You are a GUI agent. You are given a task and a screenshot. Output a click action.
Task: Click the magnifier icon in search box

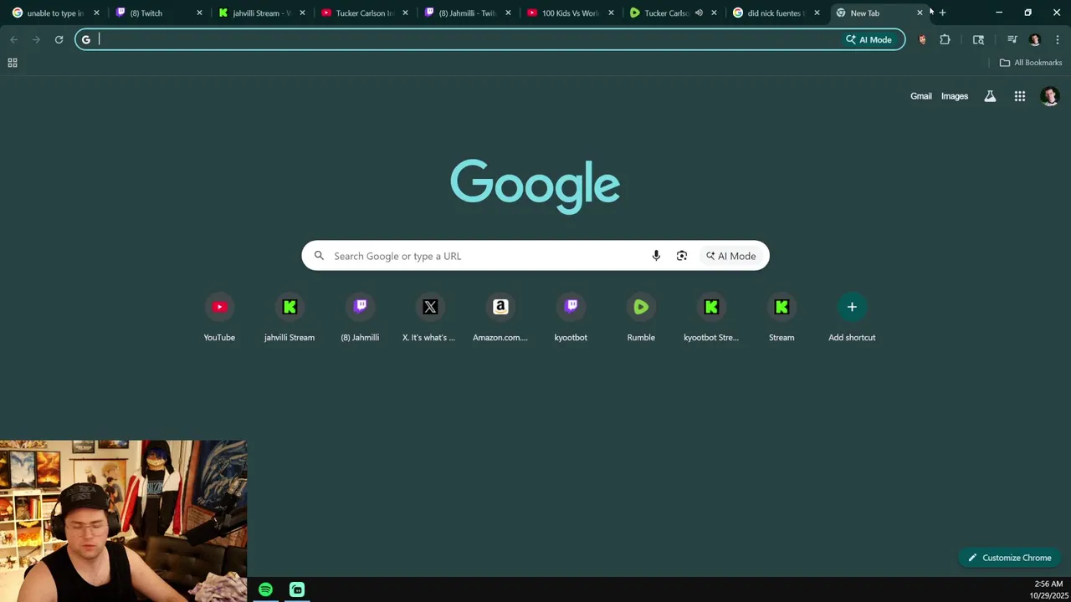(x=319, y=256)
